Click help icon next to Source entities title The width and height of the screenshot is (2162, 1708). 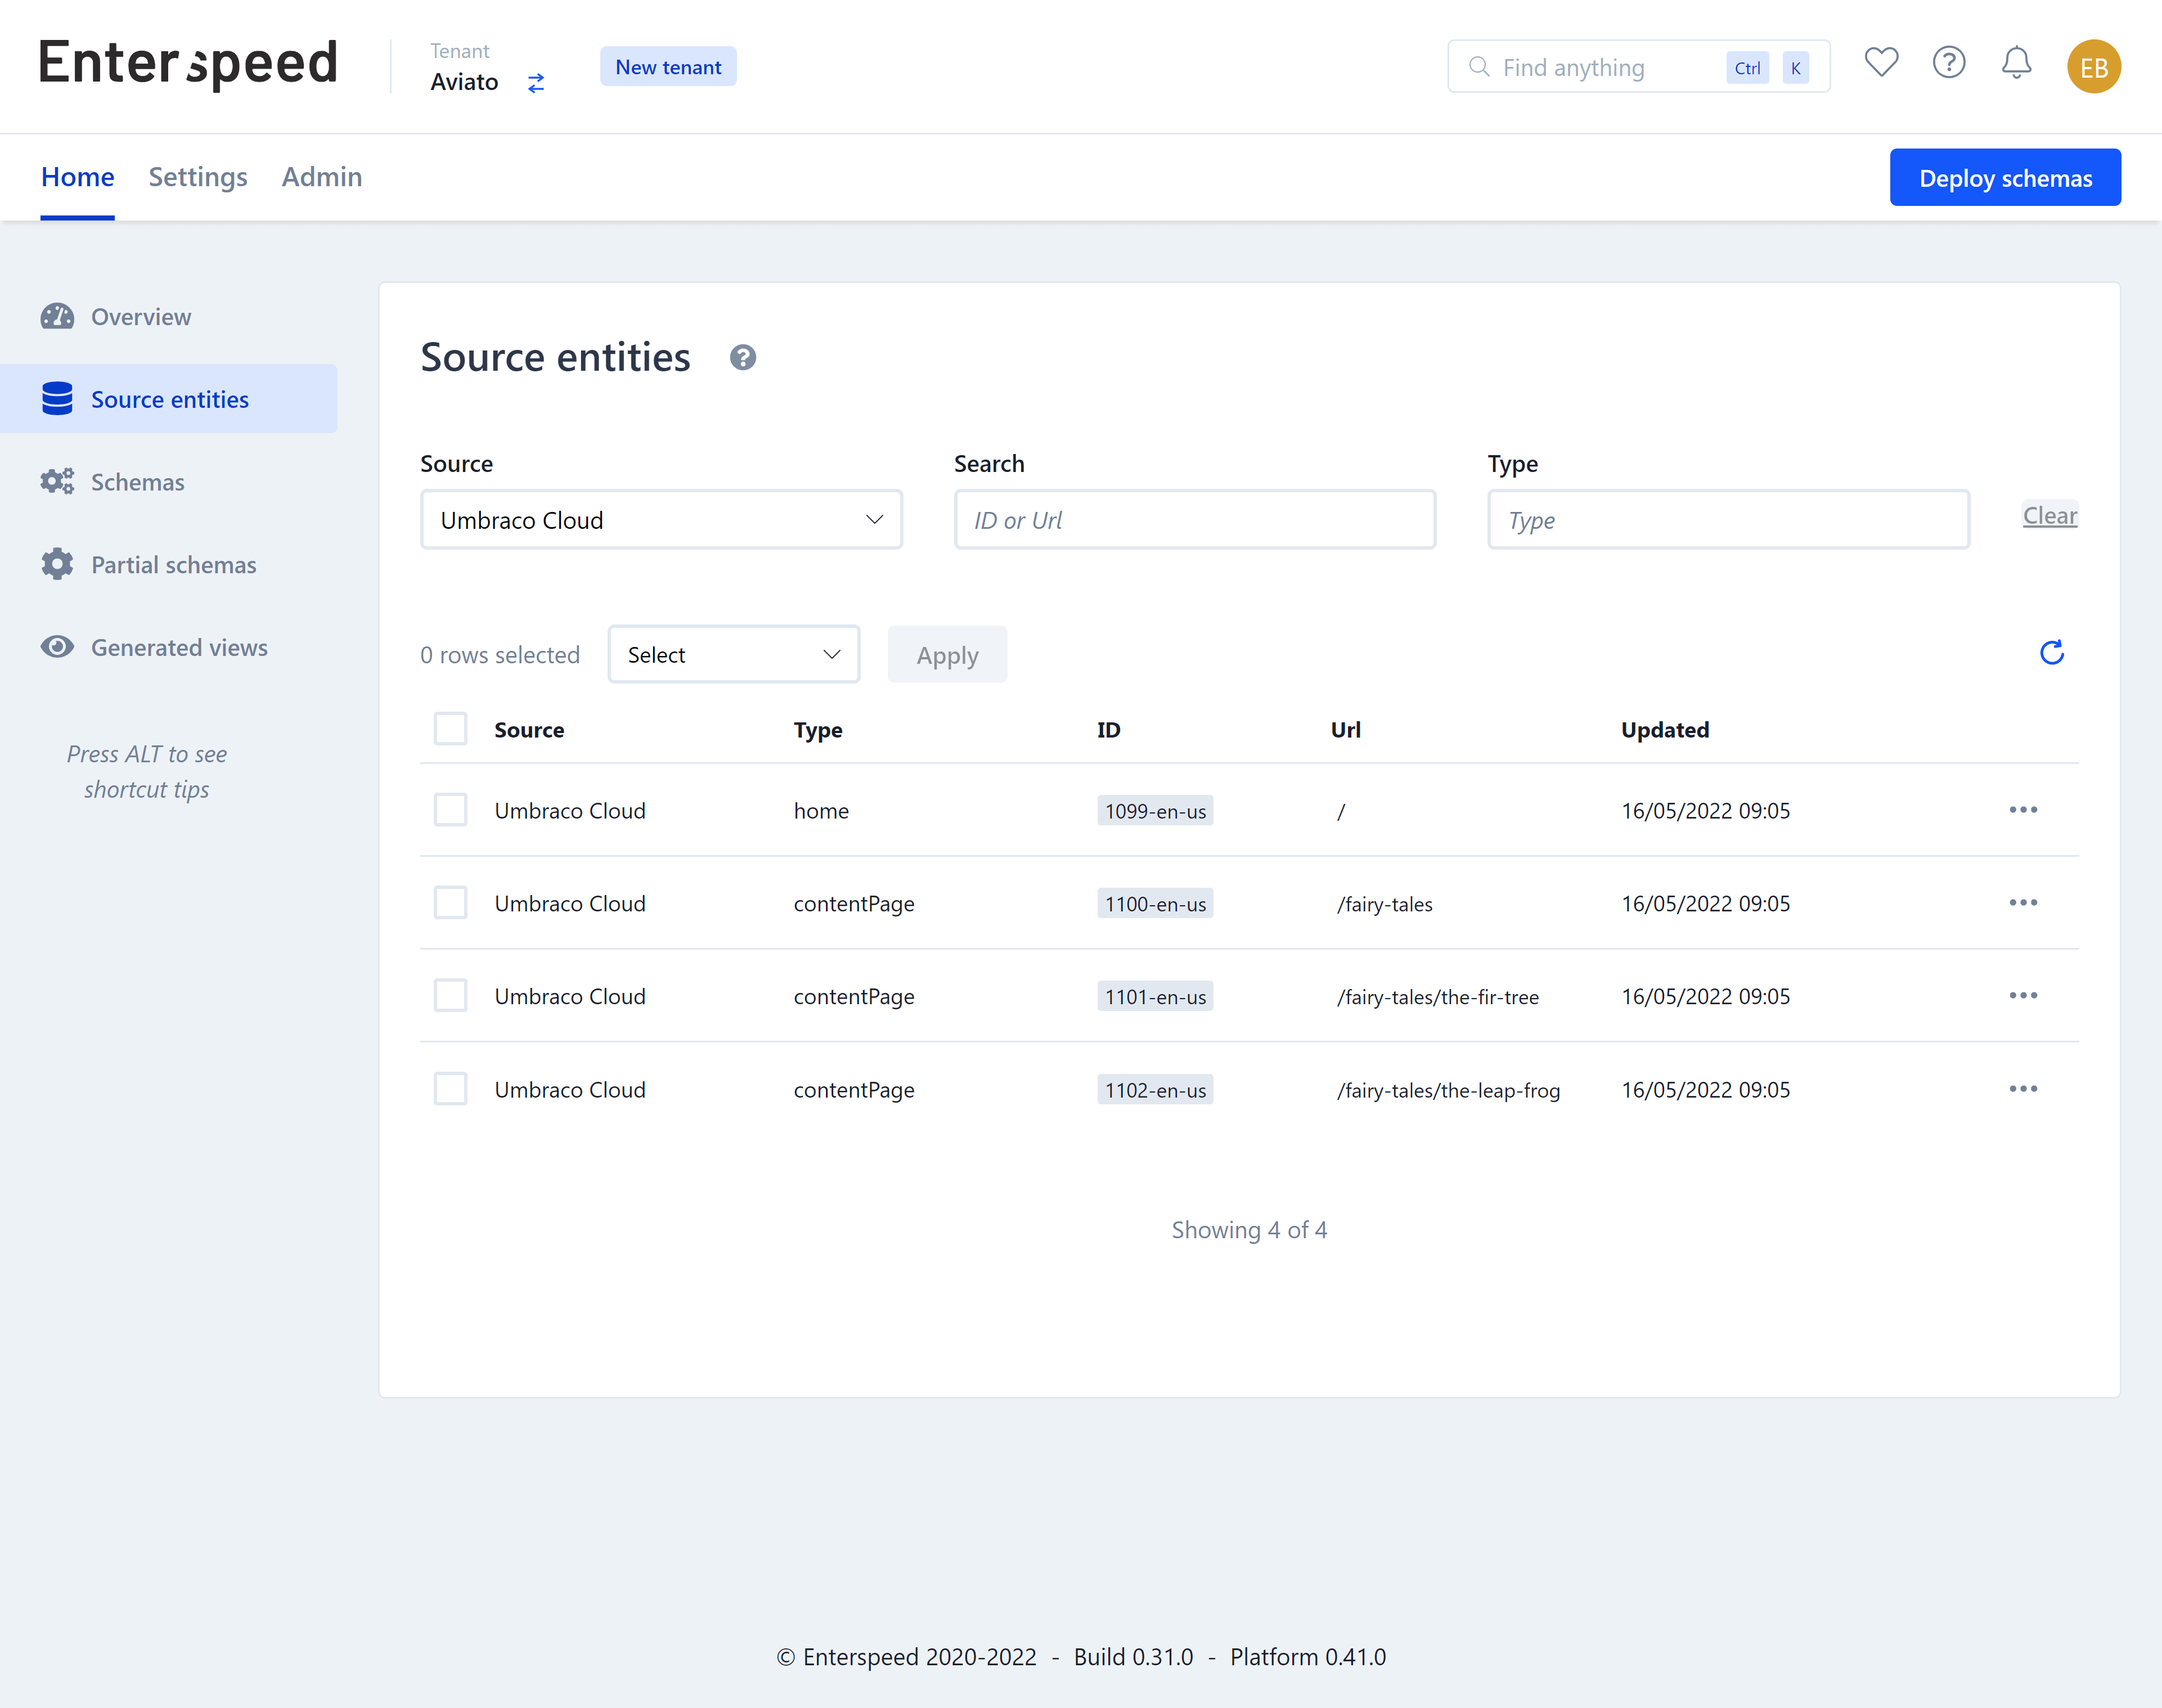[x=742, y=357]
